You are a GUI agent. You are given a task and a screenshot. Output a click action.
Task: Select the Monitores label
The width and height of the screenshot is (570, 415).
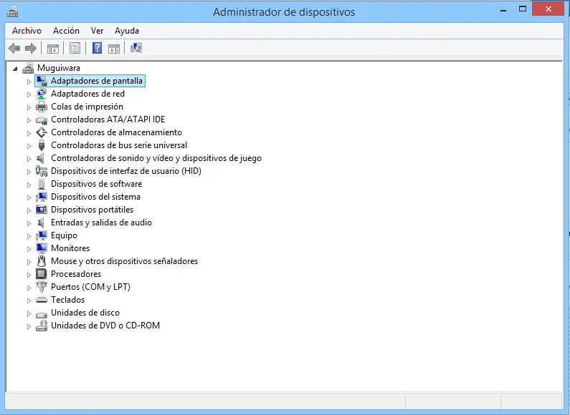coord(70,248)
